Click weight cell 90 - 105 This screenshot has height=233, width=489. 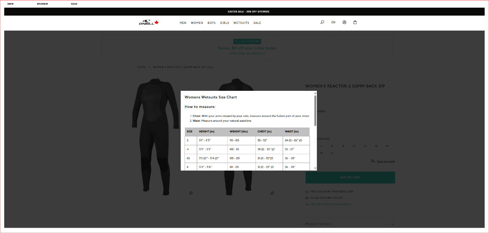click(241, 140)
